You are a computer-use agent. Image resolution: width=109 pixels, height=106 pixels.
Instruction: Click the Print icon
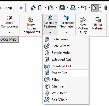(x=73, y=8)
